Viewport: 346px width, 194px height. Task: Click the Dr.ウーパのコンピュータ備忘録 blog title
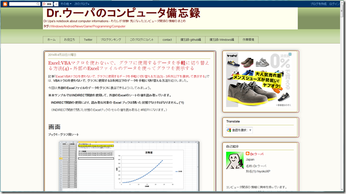point(123,13)
